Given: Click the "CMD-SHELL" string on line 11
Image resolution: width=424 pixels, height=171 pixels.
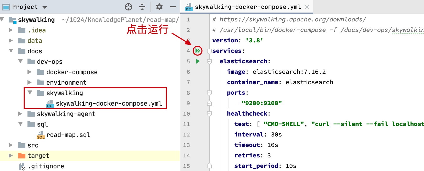Looking at the screenshot, I should (x=284, y=124).
